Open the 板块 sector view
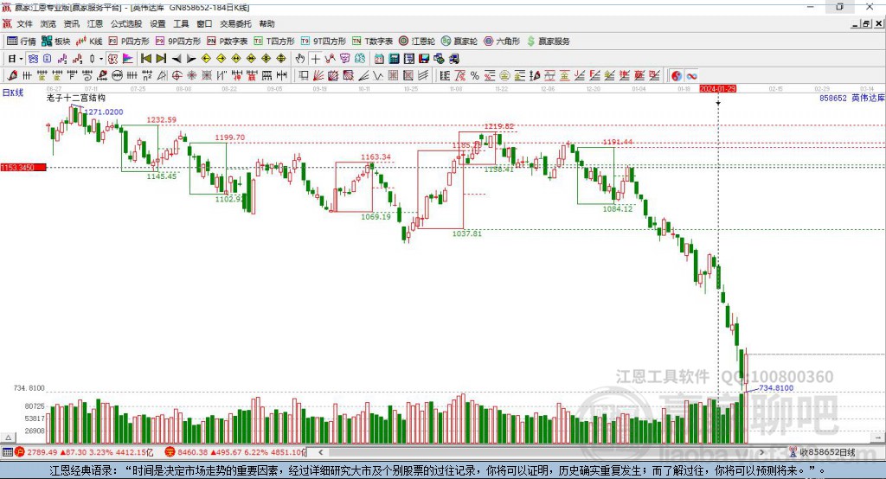 (x=56, y=42)
